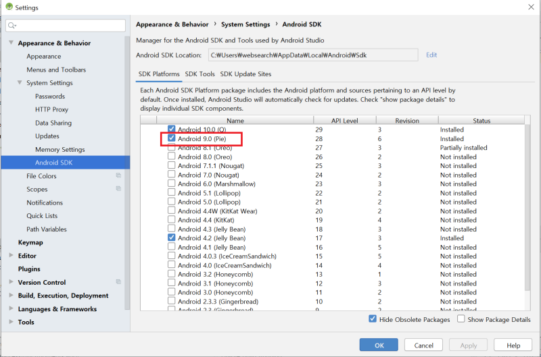Click the Help button
Image resolution: width=541 pixels, height=357 pixels.
513,345
